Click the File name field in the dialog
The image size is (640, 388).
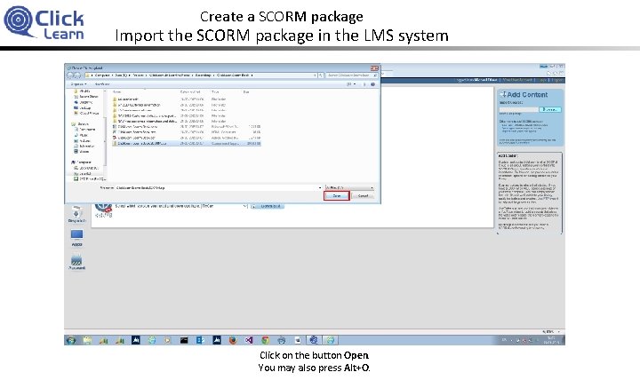tap(219, 188)
